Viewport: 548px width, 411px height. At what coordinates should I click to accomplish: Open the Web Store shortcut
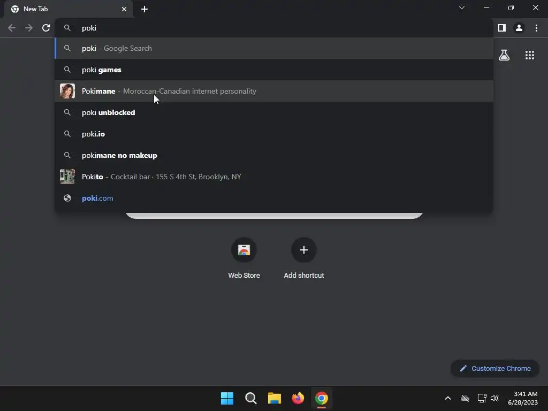244,258
